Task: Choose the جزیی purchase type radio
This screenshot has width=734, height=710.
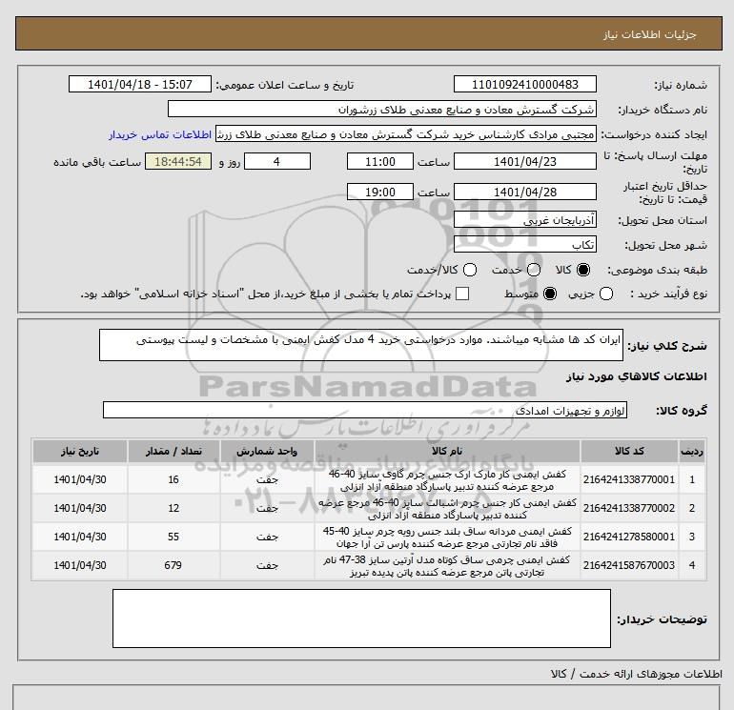Action: pyautogui.click(x=606, y=294)
